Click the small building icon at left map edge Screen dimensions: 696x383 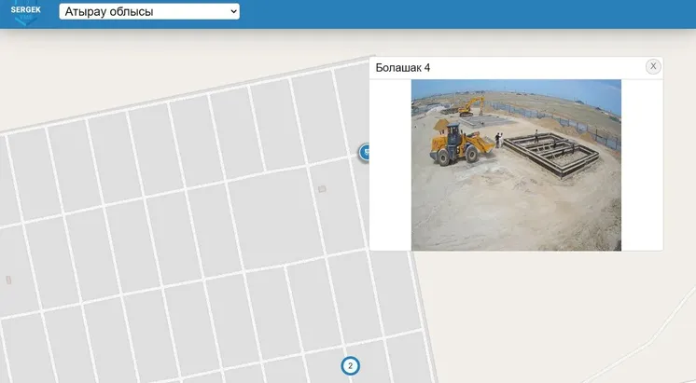(9, 280)
